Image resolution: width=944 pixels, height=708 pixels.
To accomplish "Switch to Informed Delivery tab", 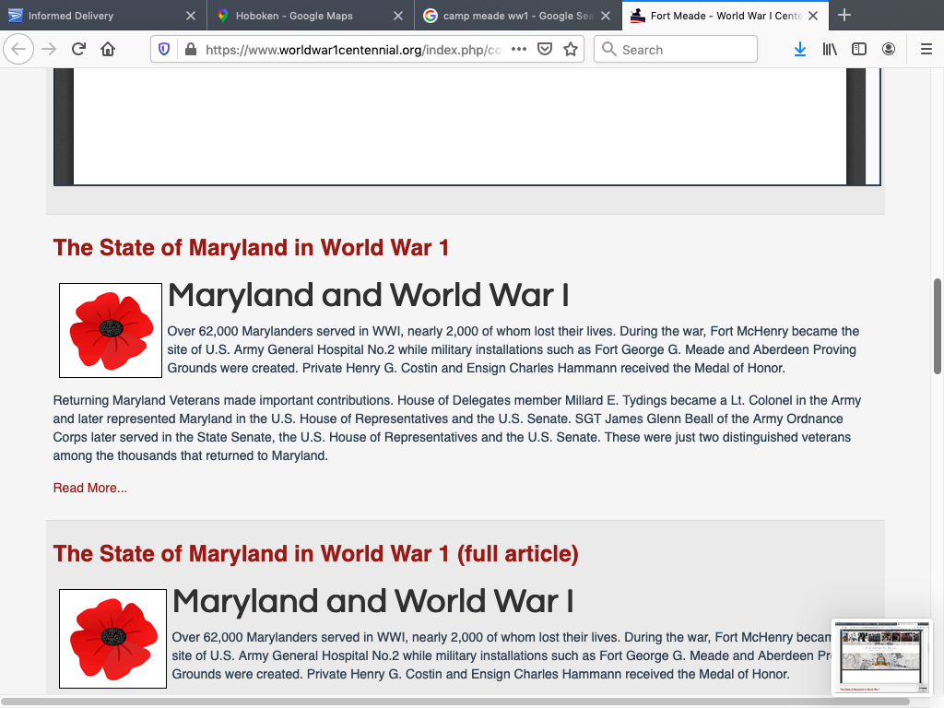I will click(92, 16).
